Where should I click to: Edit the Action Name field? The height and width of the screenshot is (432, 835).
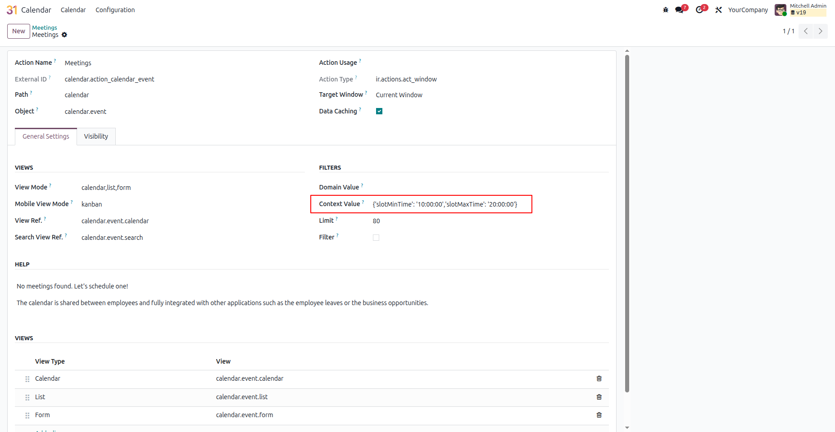185,63
